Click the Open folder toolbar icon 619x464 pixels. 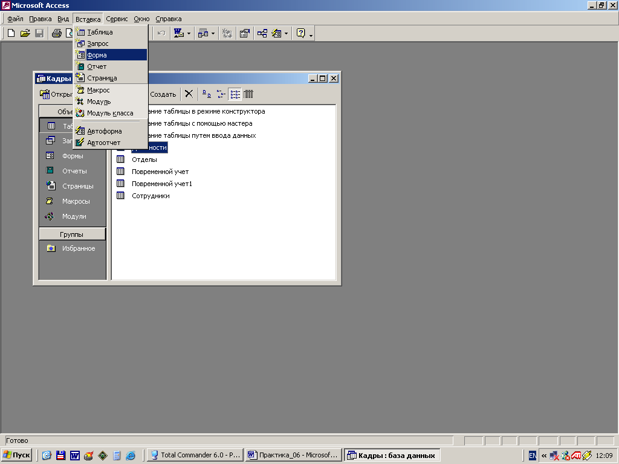click(x=25, y=33)
